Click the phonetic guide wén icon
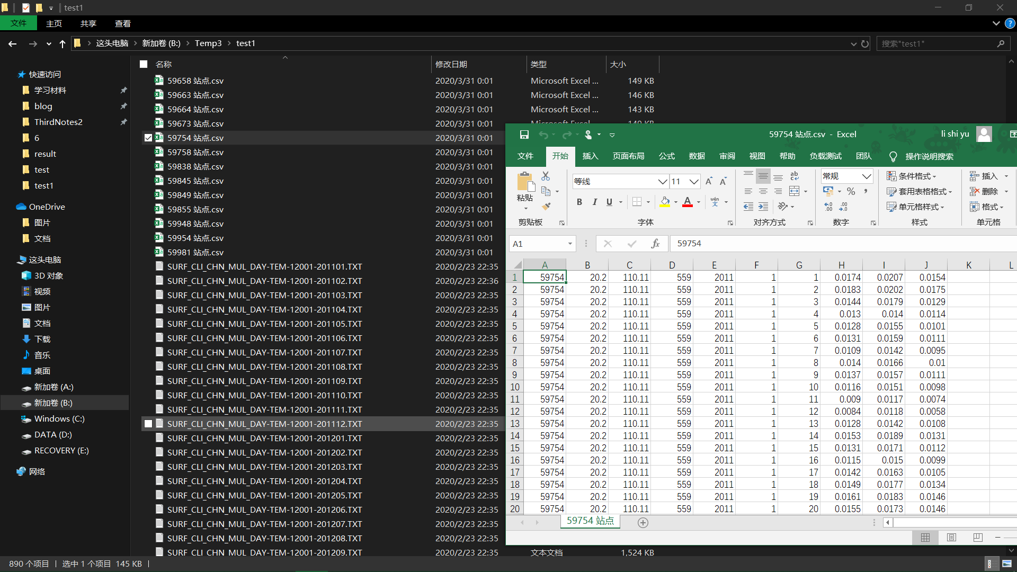The image size is (1017, 572). click(x=715, y=202)
